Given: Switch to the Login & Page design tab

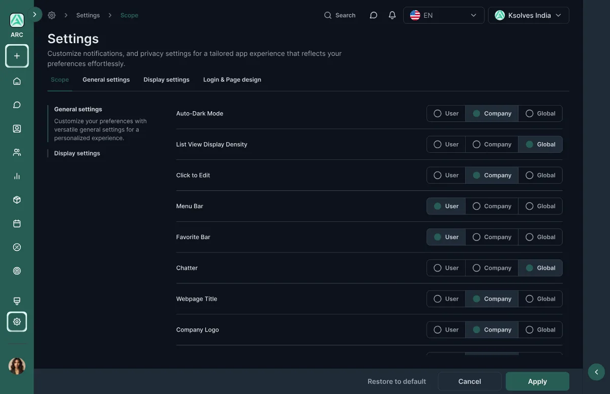Looking at the screenshot, I should pos(232,80).
